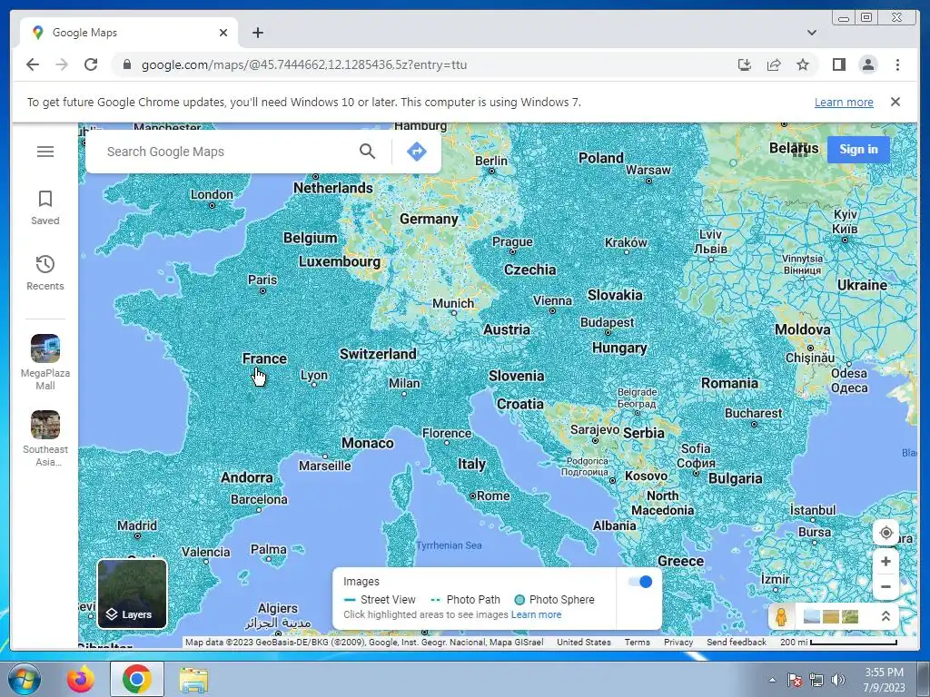
Task: Click the Sign in button
Action: (858, 150)
